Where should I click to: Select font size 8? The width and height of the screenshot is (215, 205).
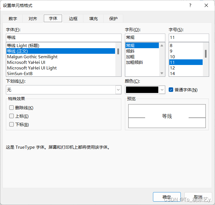(x=186, y=45)
